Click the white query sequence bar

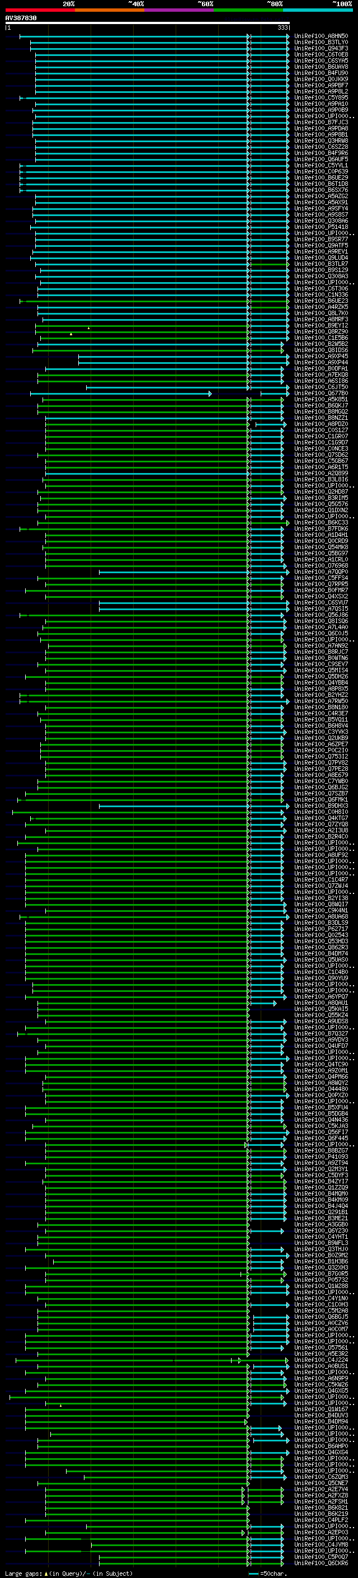coord(148,24)
